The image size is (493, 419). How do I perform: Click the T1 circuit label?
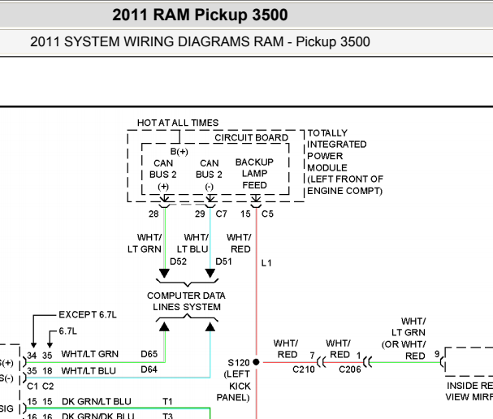tap(167, 402)
